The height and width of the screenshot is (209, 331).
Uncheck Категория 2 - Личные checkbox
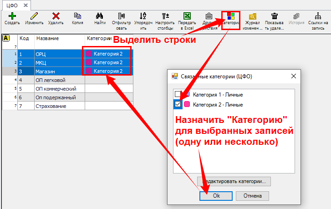pos(178,104)
